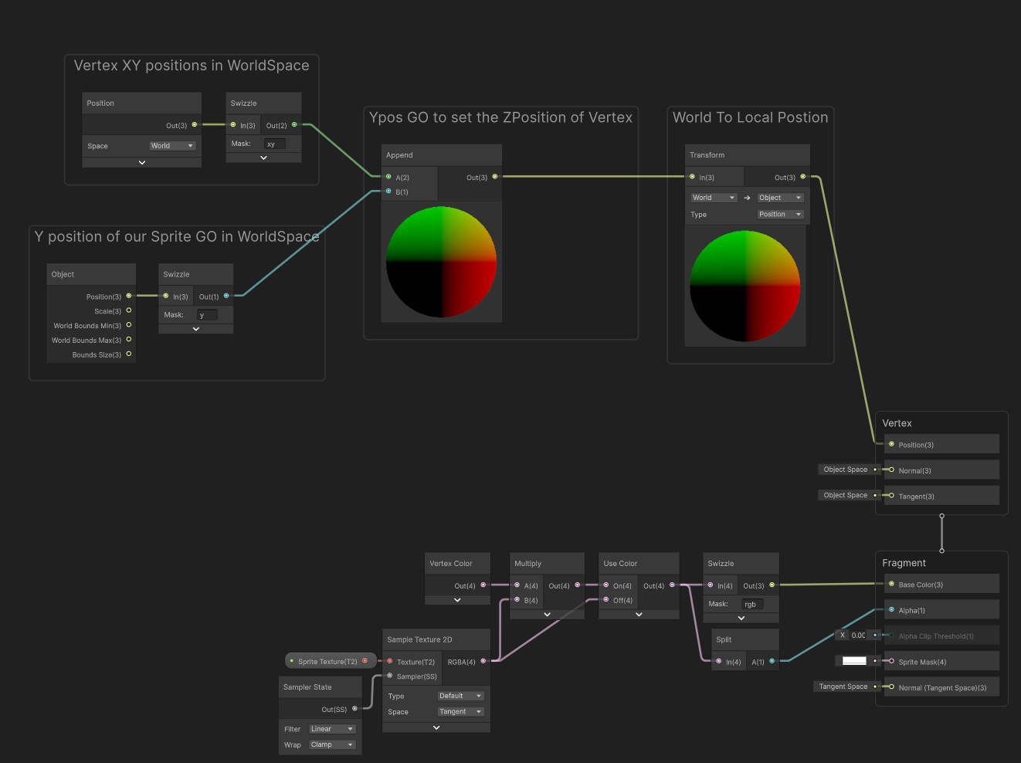
Task: Click the white color swatch beside Sprite Mask(4)
Action: point(853,660)
